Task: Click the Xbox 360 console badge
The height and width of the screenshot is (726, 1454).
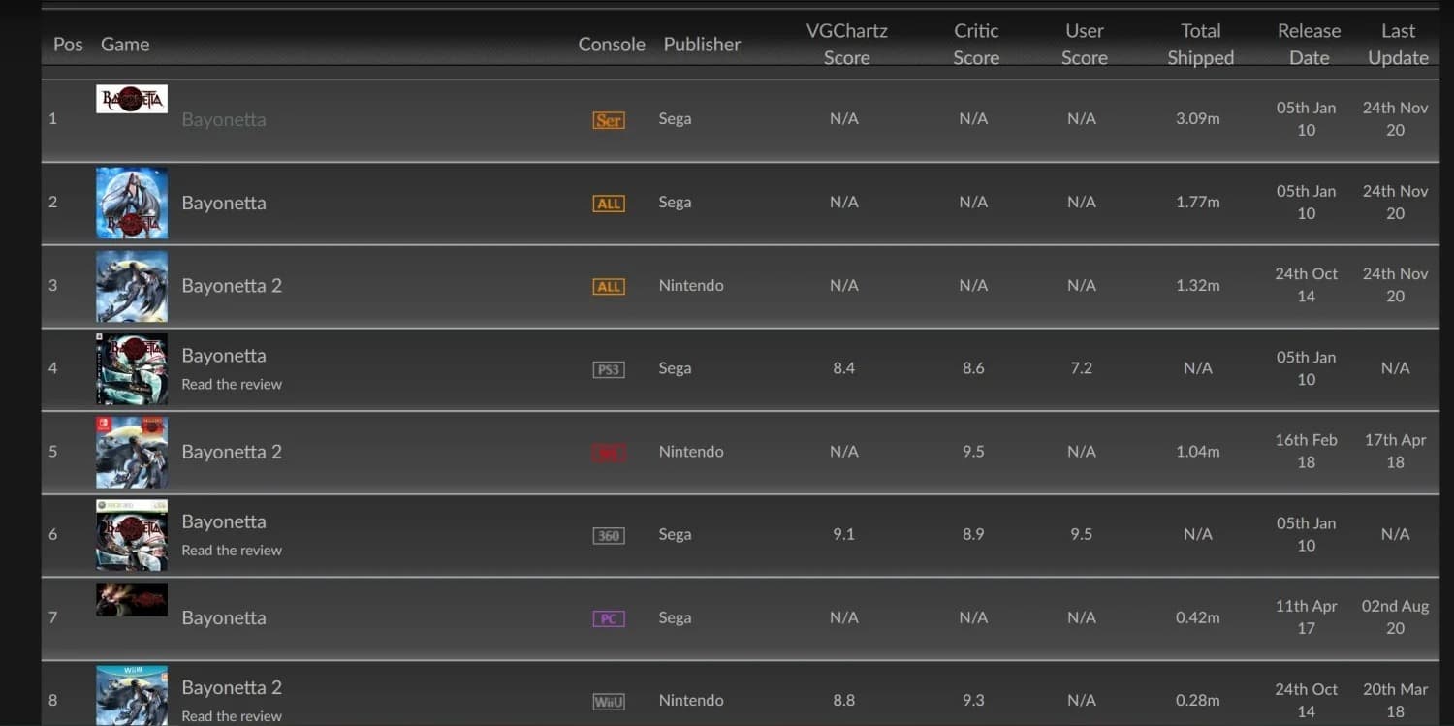Action: [609, 535]
